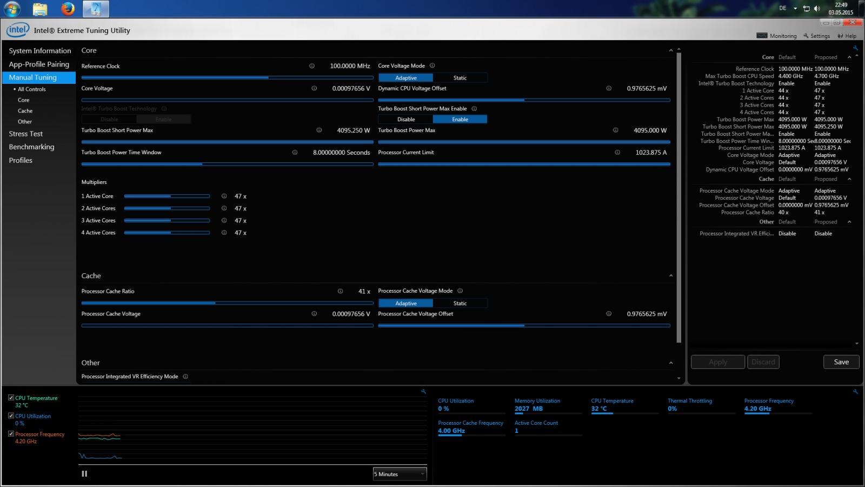
Task: Click the Save button
Action: 841,362
